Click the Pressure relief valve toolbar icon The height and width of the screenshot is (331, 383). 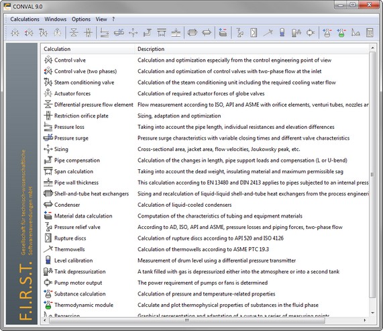[x=239, y=32]
